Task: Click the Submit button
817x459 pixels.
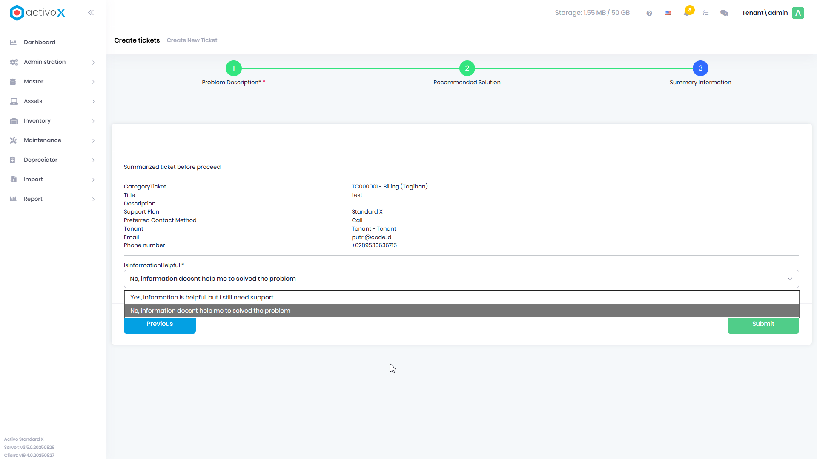Action: coord(763,325)
